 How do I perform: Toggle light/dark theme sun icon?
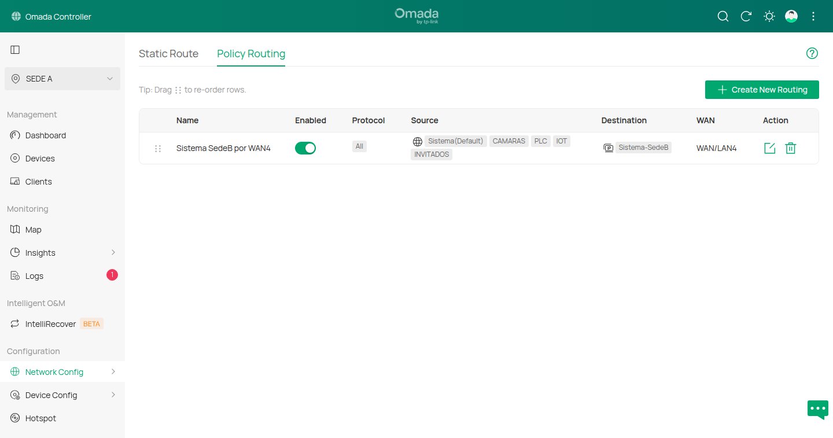[x=769, y=16]
